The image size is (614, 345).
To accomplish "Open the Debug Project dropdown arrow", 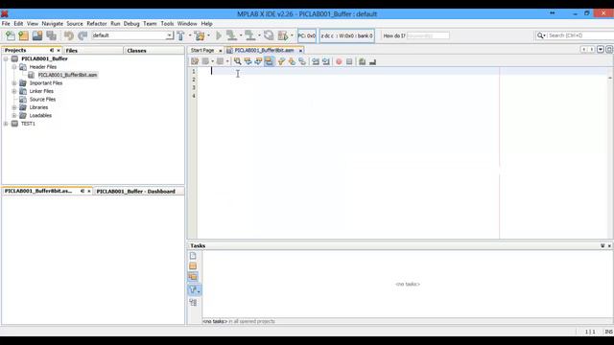I will (x=292, y=35).
